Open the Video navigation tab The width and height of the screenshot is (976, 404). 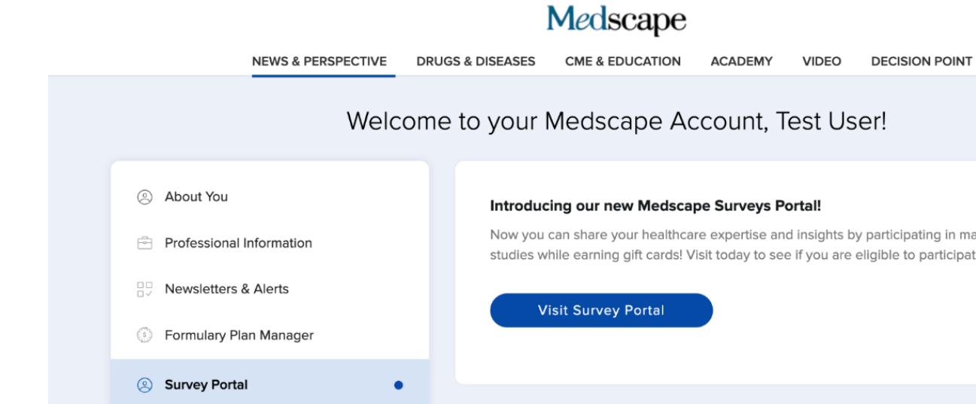click(x=822, y=62)
